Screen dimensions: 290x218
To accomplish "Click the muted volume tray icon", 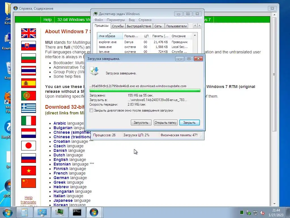I will click(x=262, y=213).
